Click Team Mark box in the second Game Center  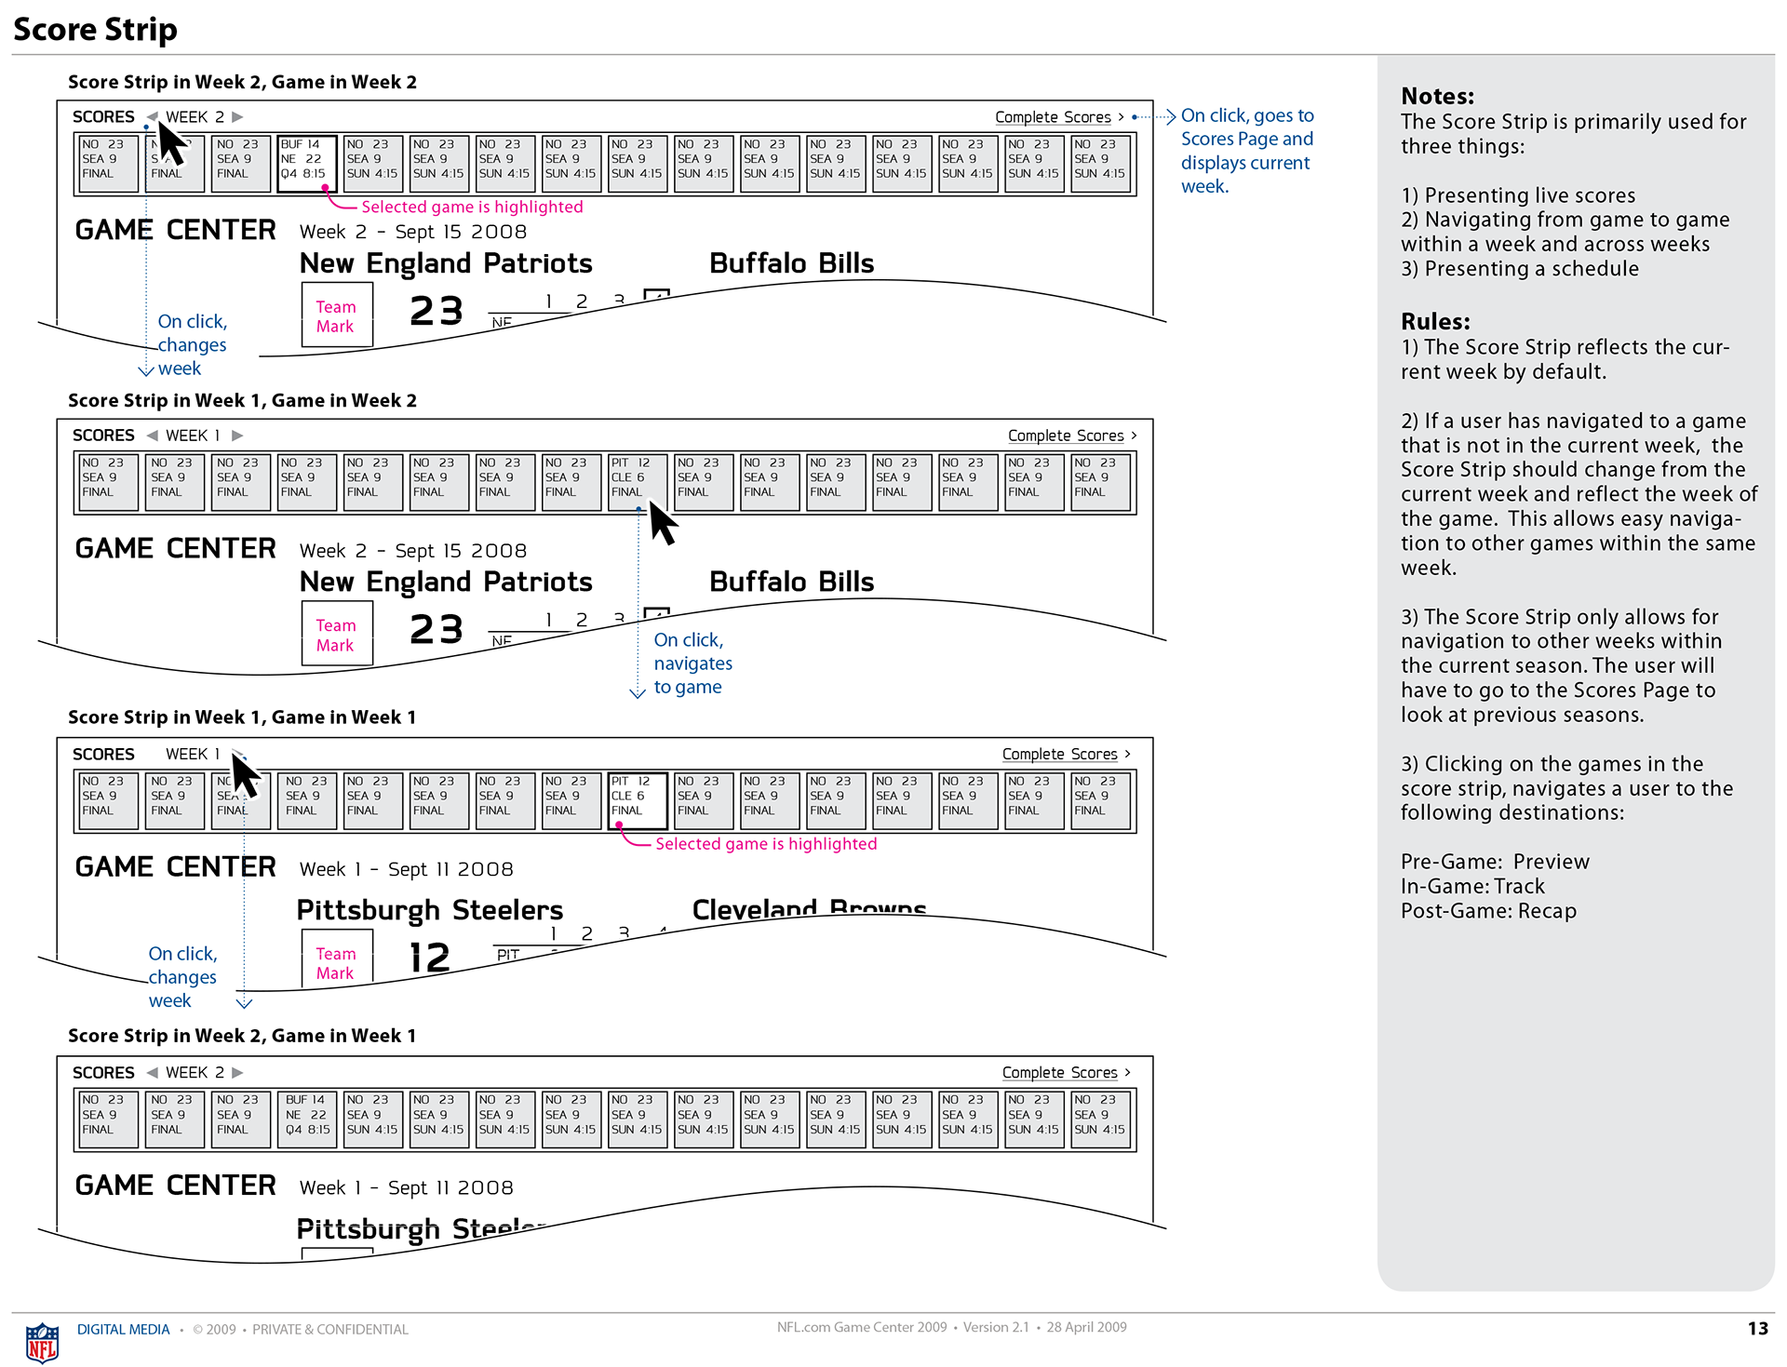337,634
